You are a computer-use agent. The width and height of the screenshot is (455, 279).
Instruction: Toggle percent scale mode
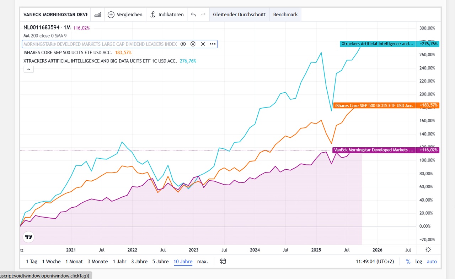[408, 261]
